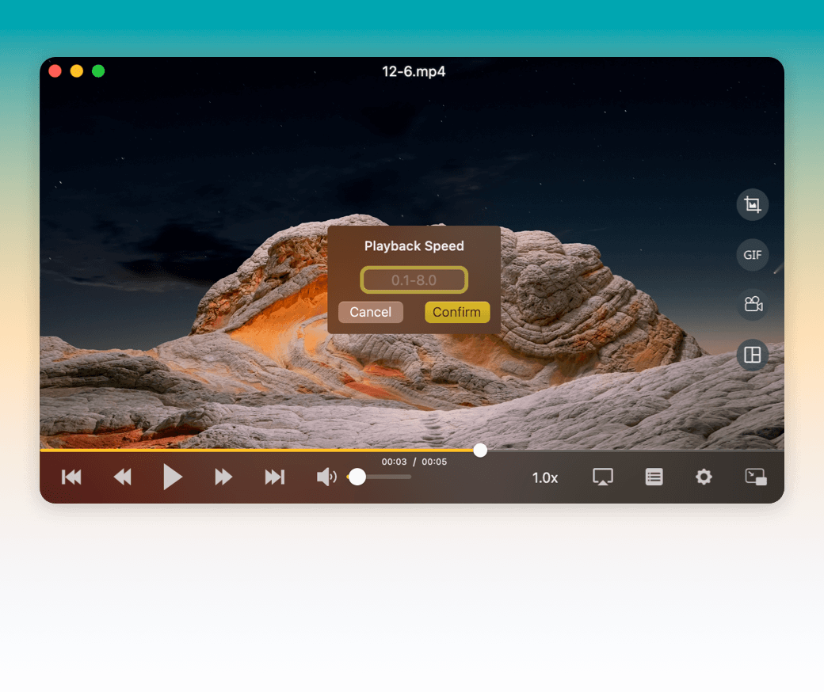
Task: Open the split layout view icon
Action: click(752, 356)
